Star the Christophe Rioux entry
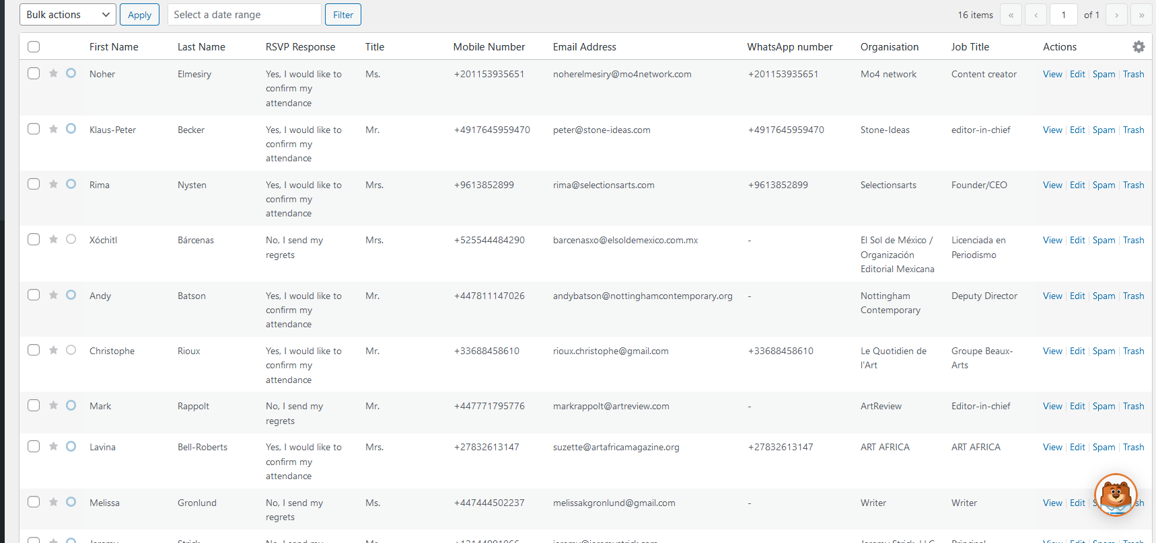1156x543 pixels. coord(53,350)
